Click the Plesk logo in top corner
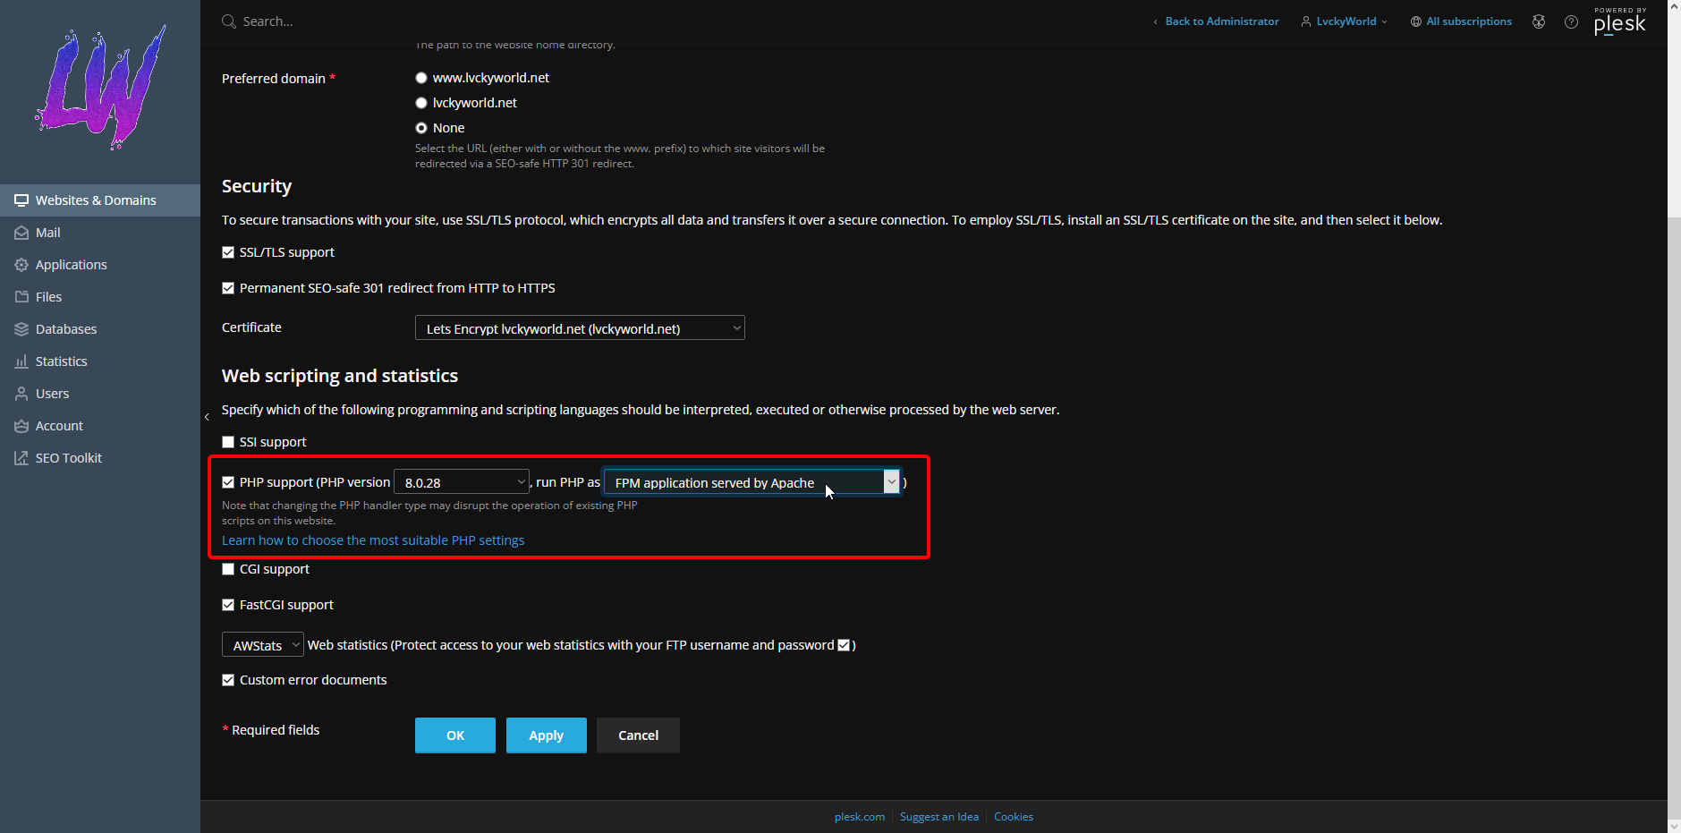This screenshot has height=833, width=1681. click(1619, 21)
